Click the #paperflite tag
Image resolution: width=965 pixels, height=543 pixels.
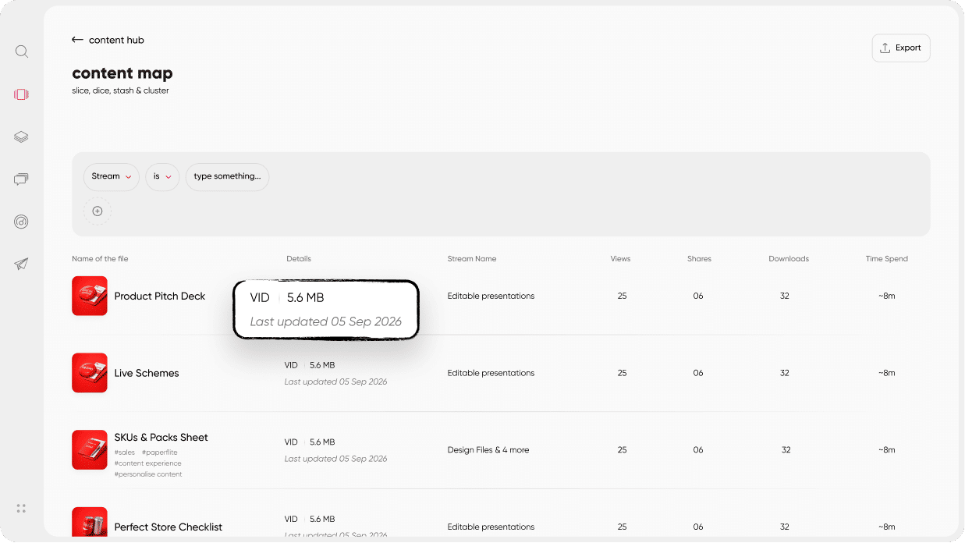(x=160, y=452)
